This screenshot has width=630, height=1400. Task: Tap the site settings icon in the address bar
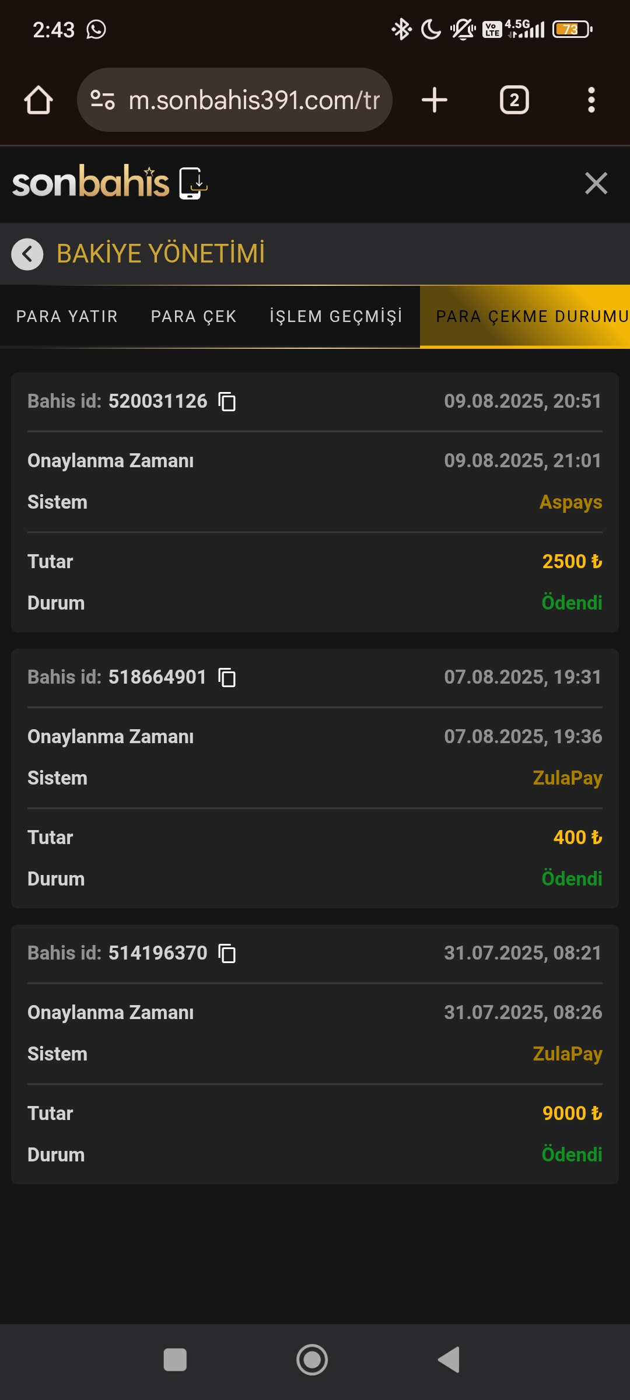[103, 100]
